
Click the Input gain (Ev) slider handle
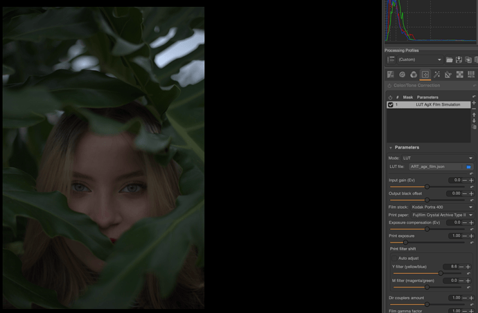(427, 187)
